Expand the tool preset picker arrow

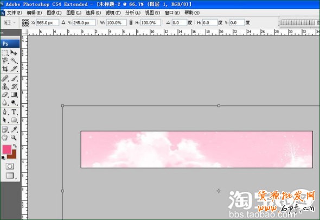14,23
